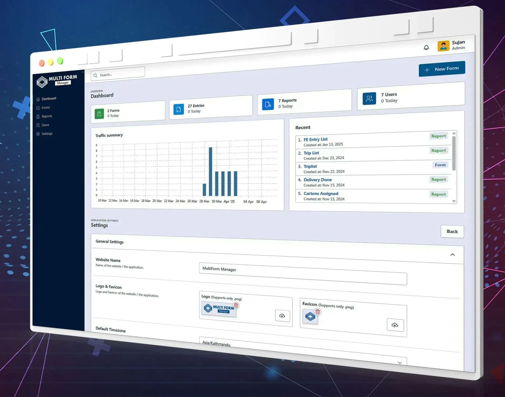Viewport: 505px width, 397px height.
Task: Remove the favicon with trash icon
Action: click(x=318, y=312)
